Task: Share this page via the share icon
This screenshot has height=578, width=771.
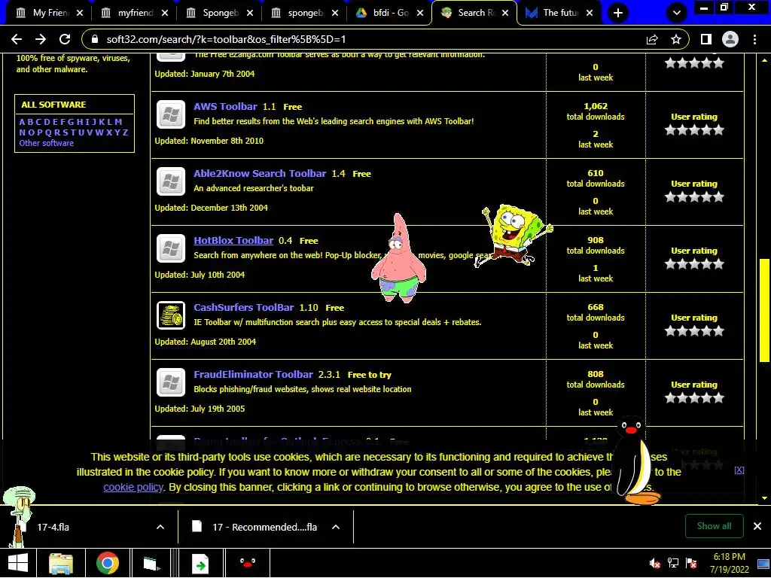Action: (x=652, y=39)
